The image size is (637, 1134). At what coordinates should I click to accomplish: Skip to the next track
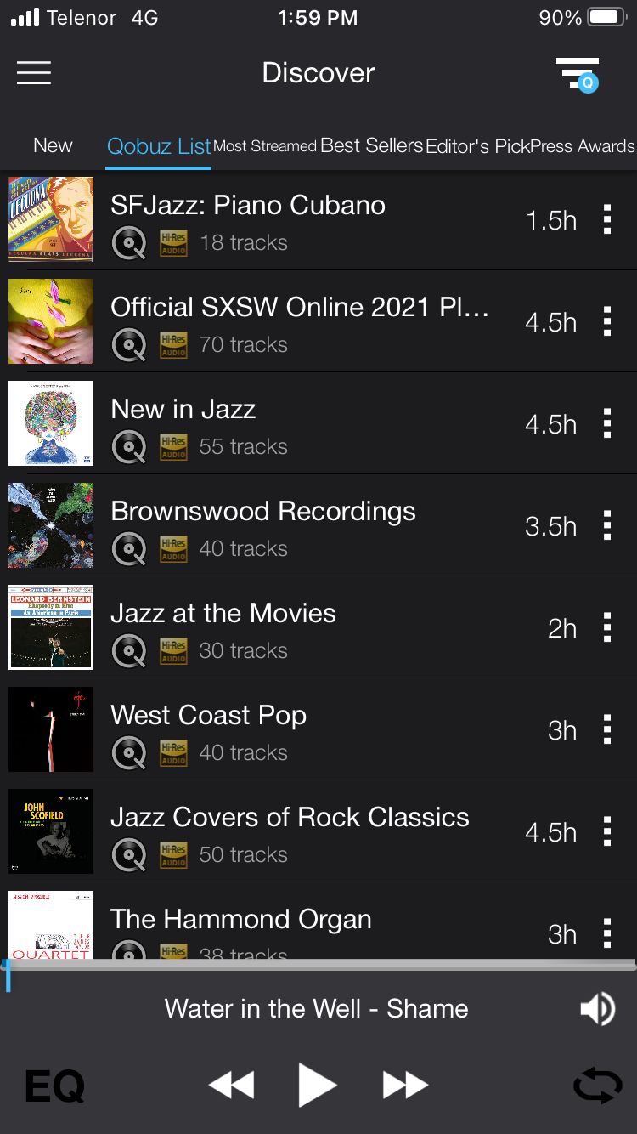pos(405,1085)
